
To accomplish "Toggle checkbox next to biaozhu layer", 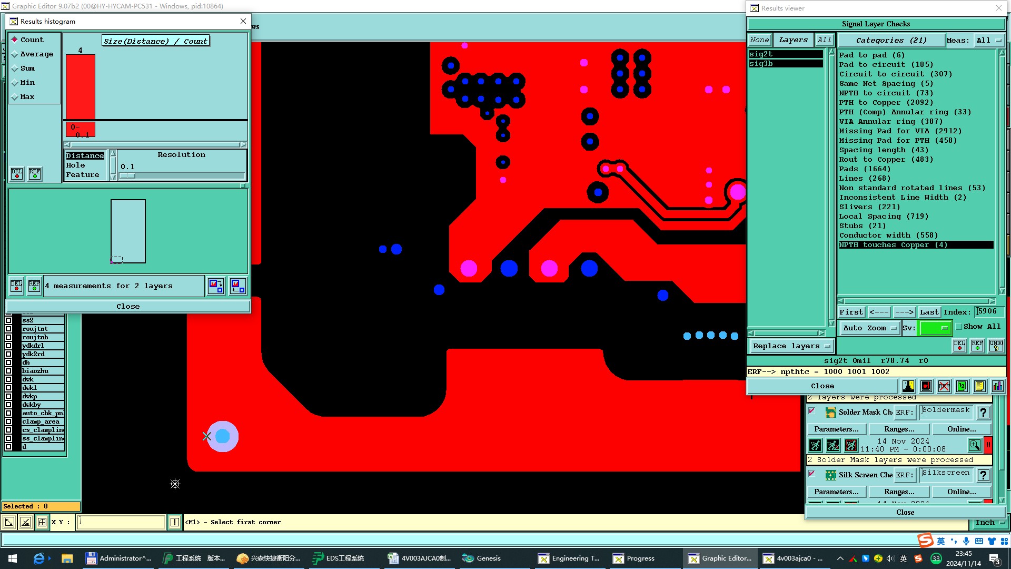I will pyautogui.click(x=8, y=371).
